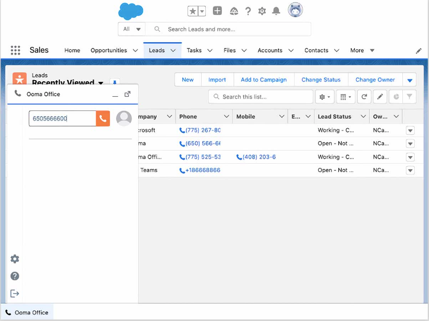This screenshot has width=429, height=321.
Task: Go to the Home tab
Action: (x=72, y=50)
